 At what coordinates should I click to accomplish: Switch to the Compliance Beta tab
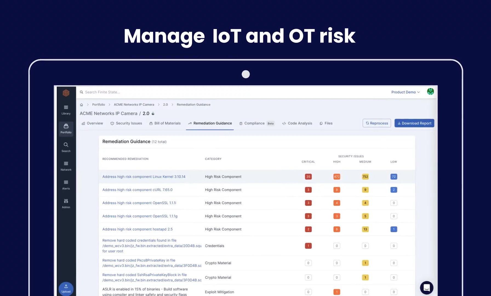tap(257, 123)
